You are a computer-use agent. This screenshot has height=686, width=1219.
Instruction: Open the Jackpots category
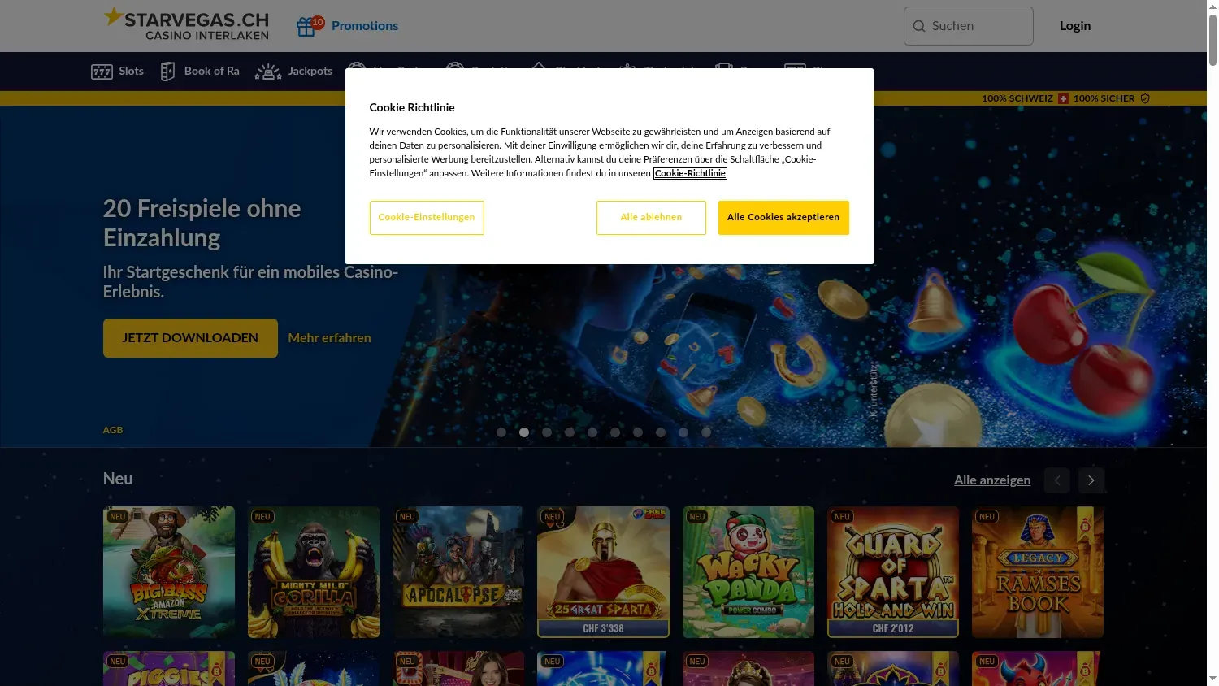coord(293,72)
